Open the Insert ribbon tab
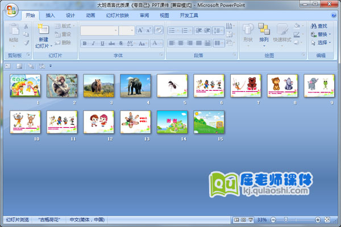The image size is (341, 227). tap(51, 15)
